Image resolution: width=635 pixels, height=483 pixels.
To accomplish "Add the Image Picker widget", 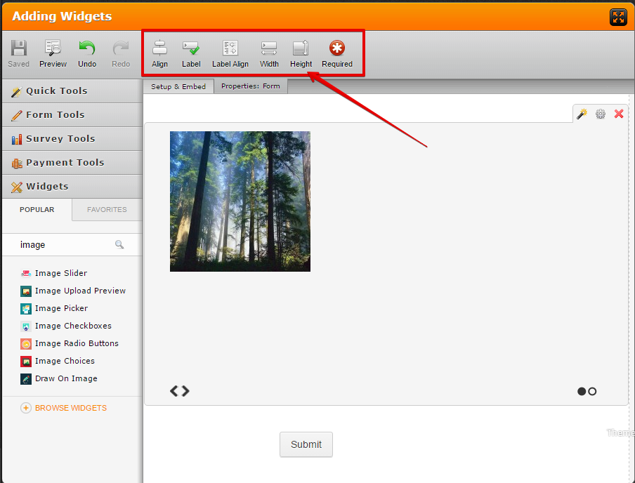I will 54,308.
